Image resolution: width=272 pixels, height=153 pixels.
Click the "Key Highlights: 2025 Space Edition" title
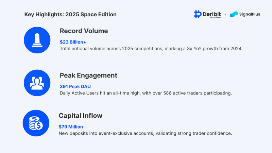70,15
